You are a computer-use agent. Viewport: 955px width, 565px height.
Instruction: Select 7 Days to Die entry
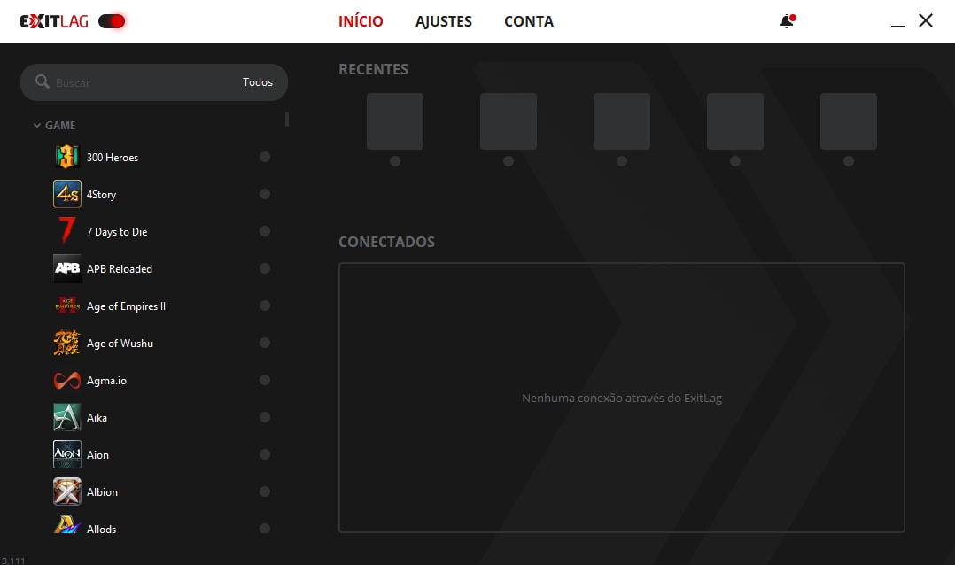pyautogui.click(x=117, y=231)
